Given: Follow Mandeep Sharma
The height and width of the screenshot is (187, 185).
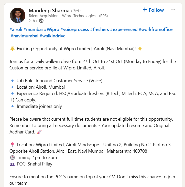Looking at the screenshot, I should click(153, 10).
